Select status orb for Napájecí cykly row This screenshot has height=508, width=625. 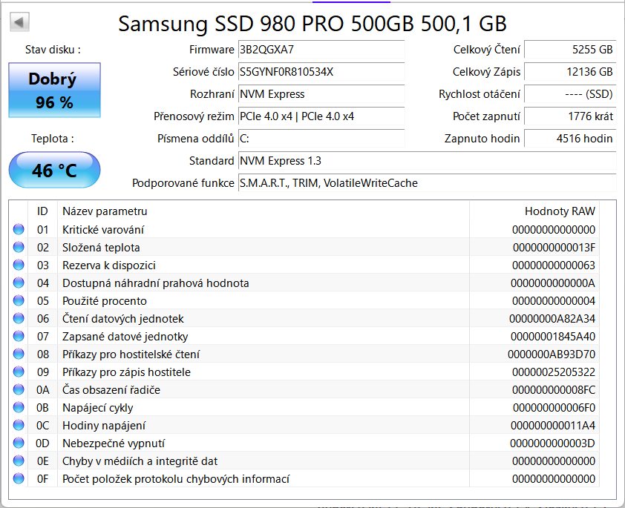click(19, 408)
